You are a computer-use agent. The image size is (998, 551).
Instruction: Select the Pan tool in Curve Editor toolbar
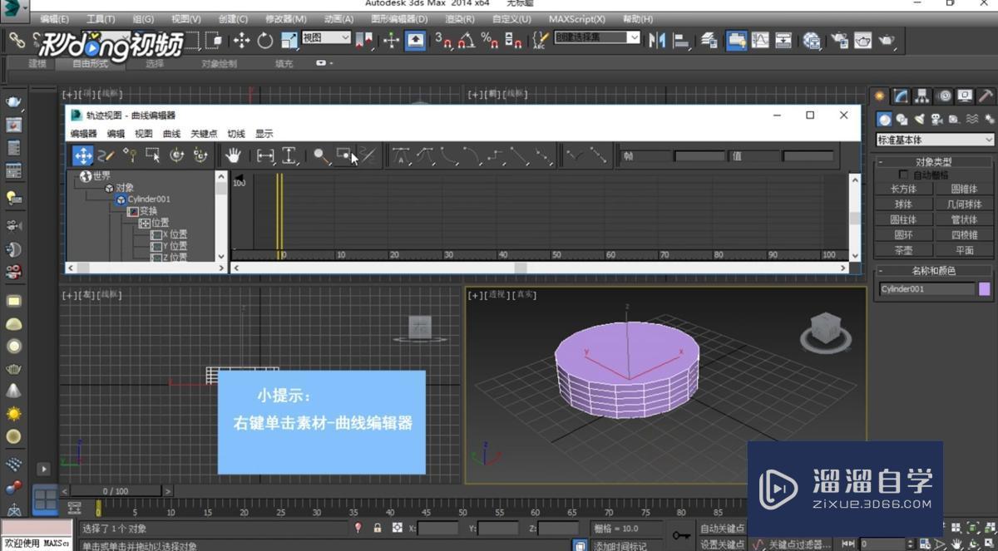(x=234, y=155)
